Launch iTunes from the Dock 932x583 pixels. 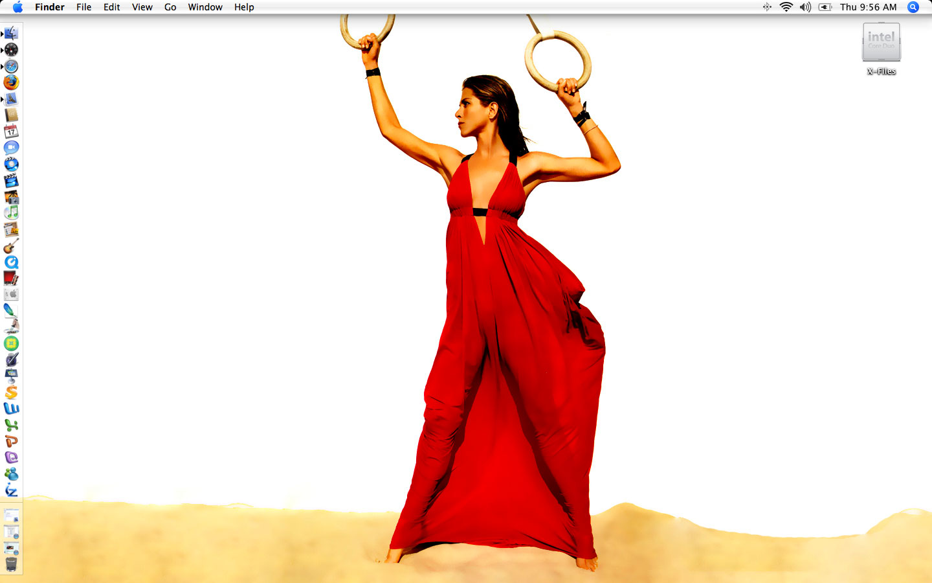11,213
